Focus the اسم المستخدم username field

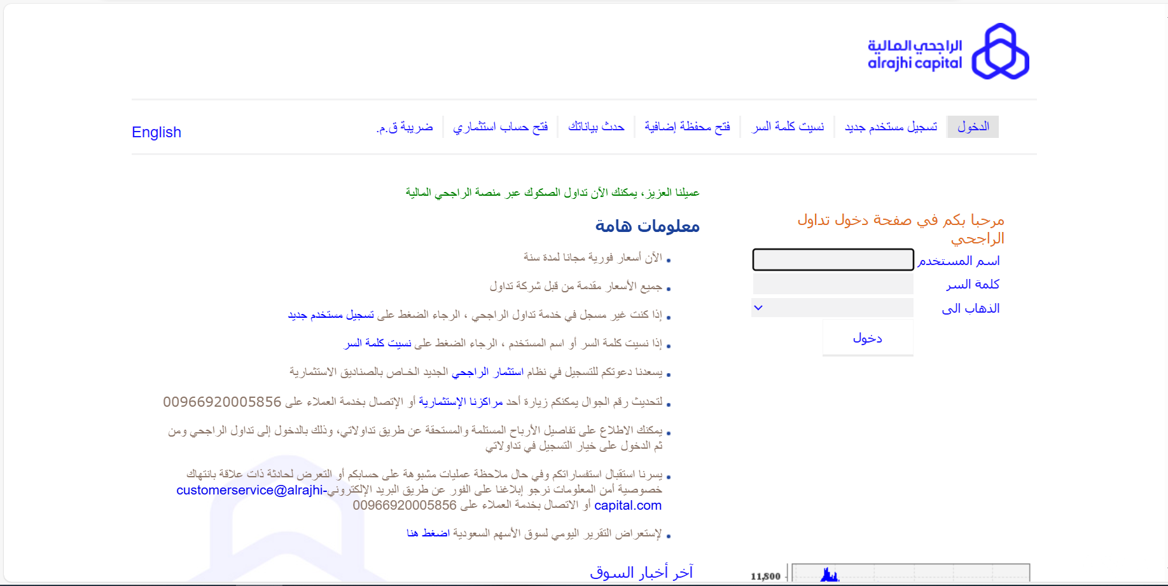coord(833,259)
